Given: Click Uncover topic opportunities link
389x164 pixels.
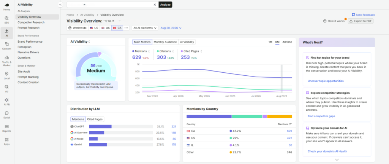Looking at the screenshot, I should [x=326, y=81].
